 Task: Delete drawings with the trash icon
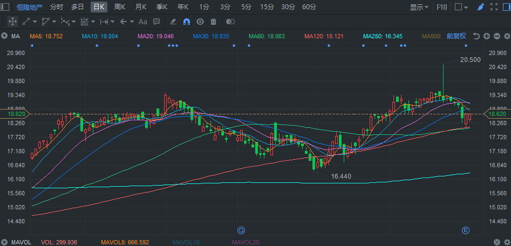coord(214,22)
